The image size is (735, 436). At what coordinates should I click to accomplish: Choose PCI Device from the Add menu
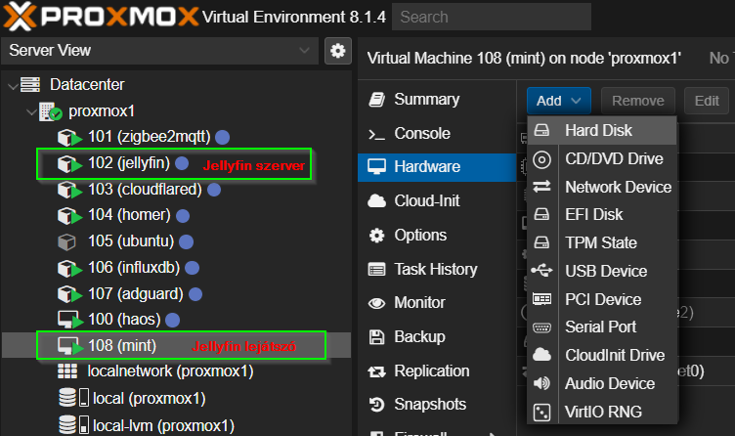point(602,299)
